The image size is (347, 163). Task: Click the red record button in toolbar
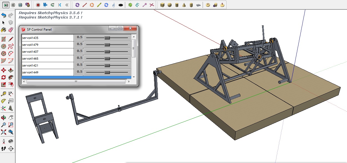[x=38, y=5]
